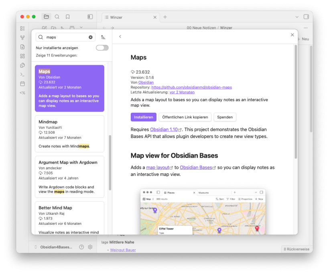Open the obsidian-maps GitHub repository link
Image resolution: width=329 pixels, height=274 pixels.
pyautogui.click(x=191, y=87)
